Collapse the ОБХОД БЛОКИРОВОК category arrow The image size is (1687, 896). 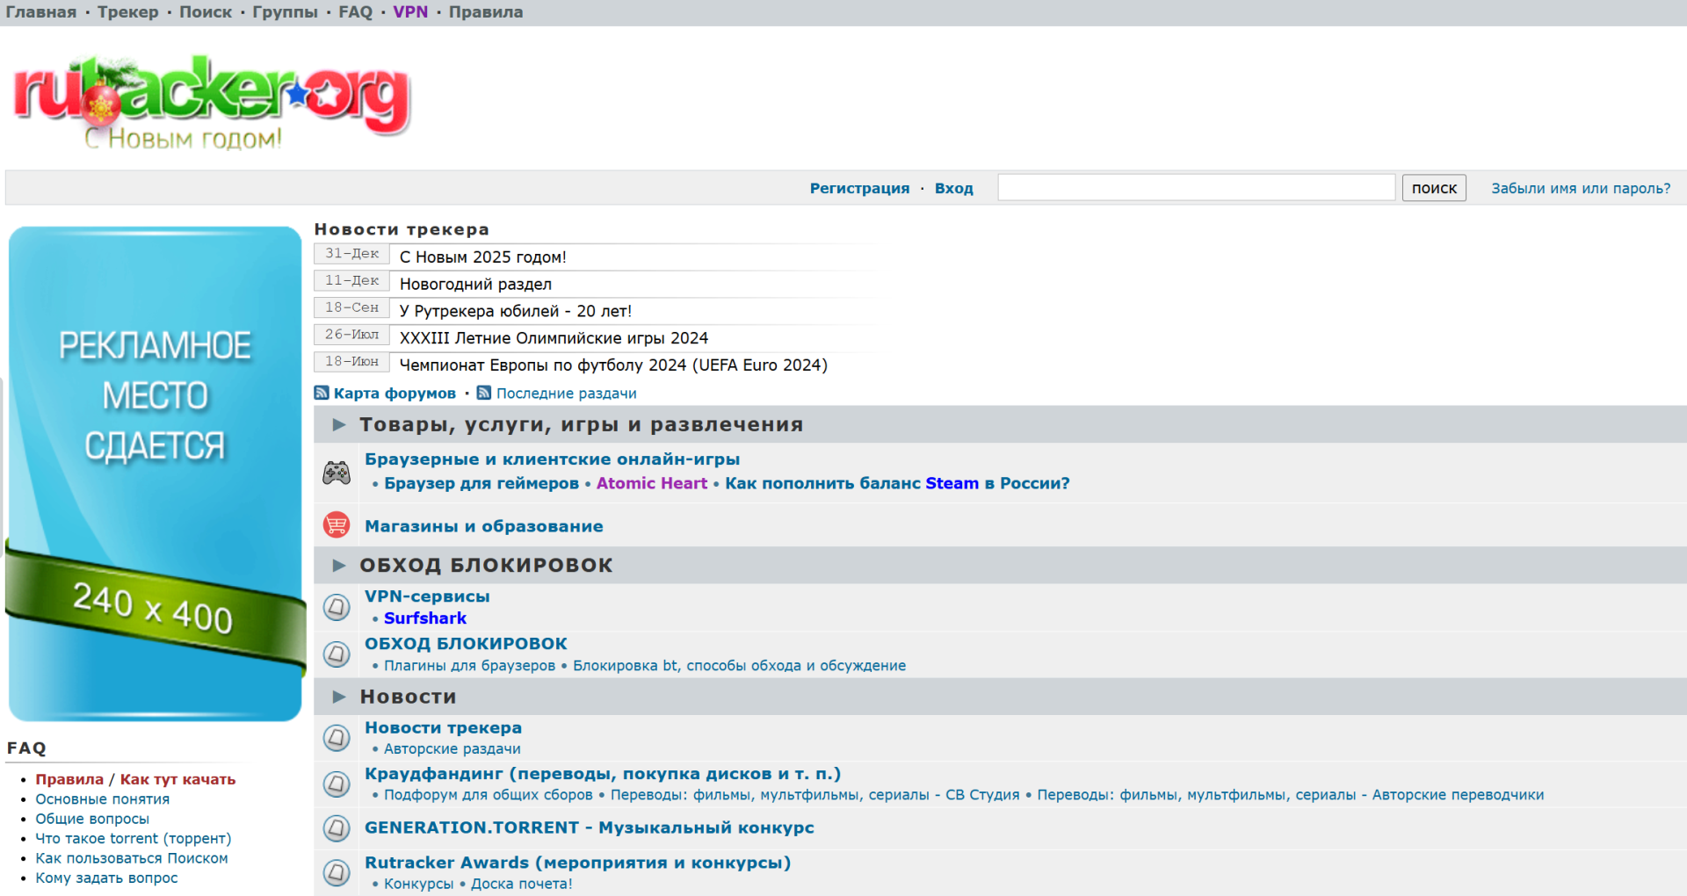[339, 566]
